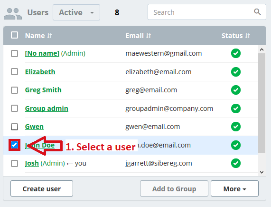Expand the More dropdown button
The height and width of the screenshot is (207, 271).
pos(235,188)
